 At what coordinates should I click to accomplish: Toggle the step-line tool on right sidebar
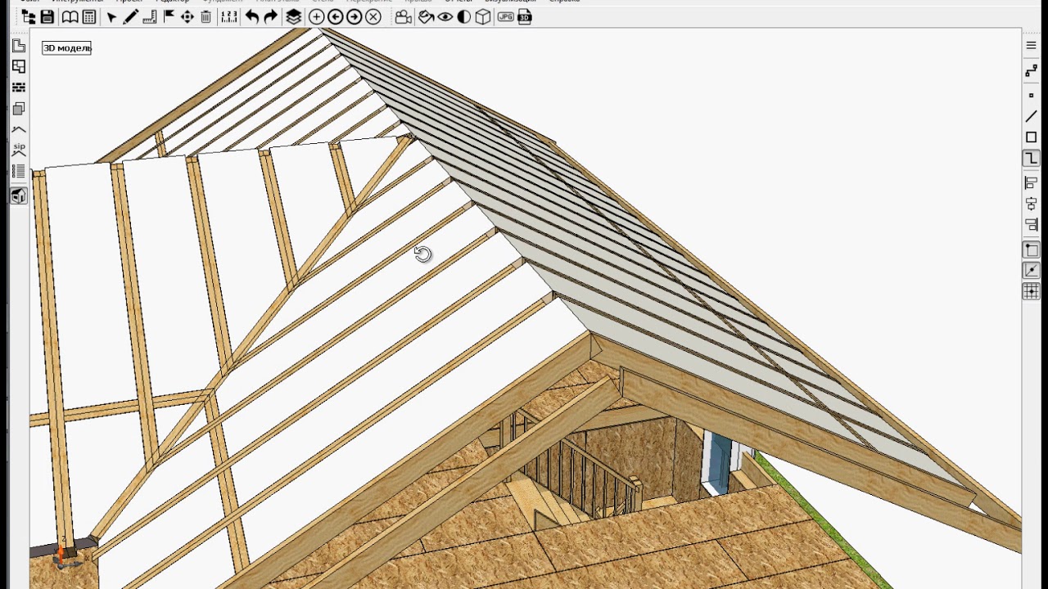coord(1032,159)
